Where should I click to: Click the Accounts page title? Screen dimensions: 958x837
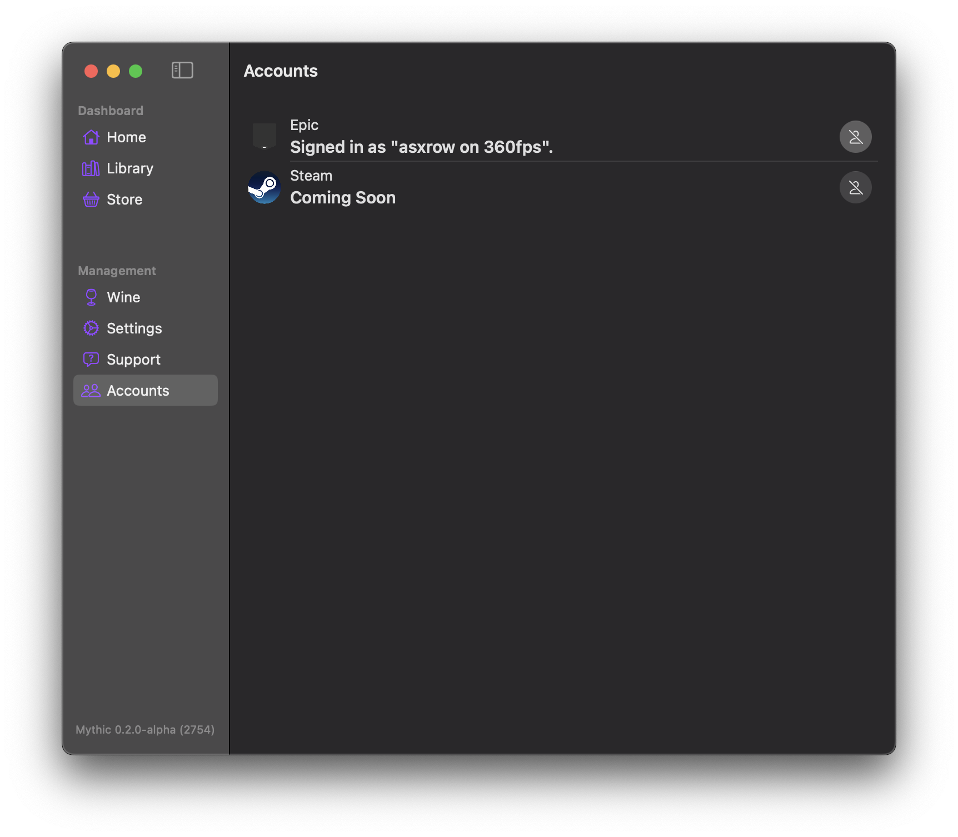click(281, 71)
